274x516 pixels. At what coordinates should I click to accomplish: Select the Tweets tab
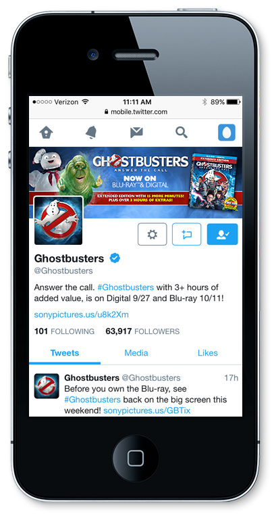pos(65,353)
